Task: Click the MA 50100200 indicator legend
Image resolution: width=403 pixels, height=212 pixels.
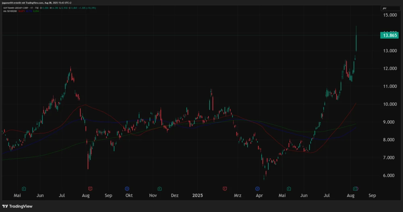Action: [x=10, y=11]
